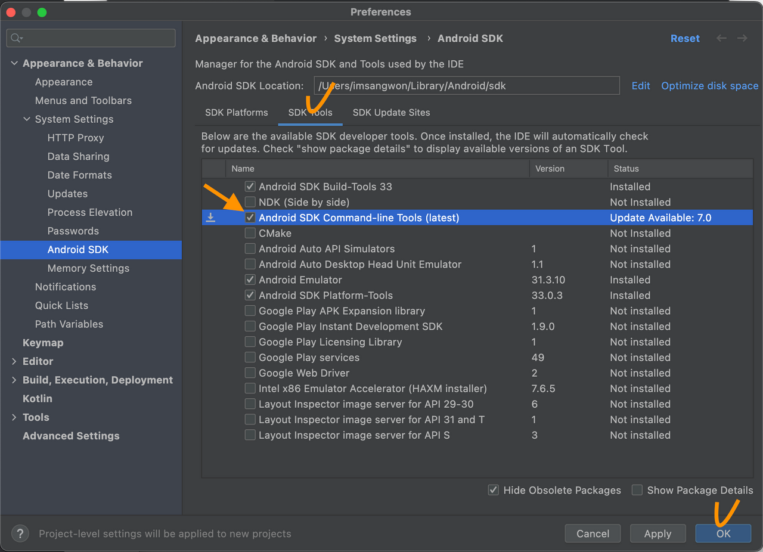The width and height of the screenshot is (763, 552).
Task: Select Data Sharing settings
Action: [x=78, y=156]
